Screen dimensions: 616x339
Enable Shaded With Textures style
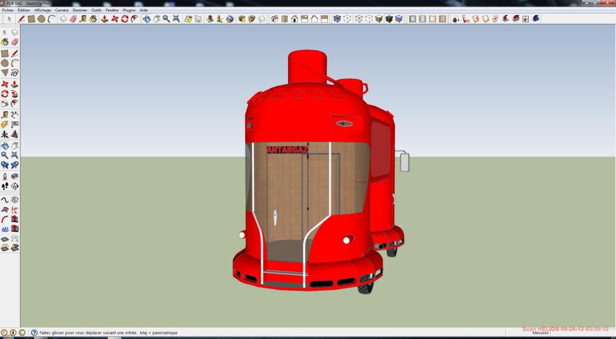point(389,19)
